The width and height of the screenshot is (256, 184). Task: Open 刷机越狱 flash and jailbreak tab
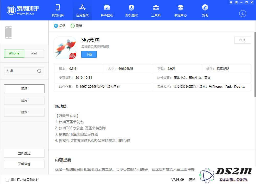131,10
